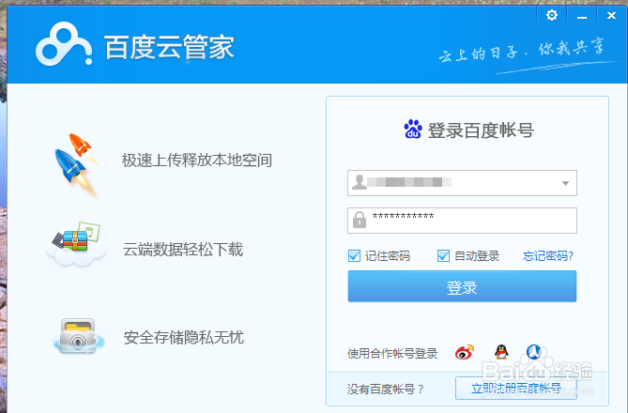
Task: Click the 安全存储隐私无忧 text
Action: coord(183,337)
